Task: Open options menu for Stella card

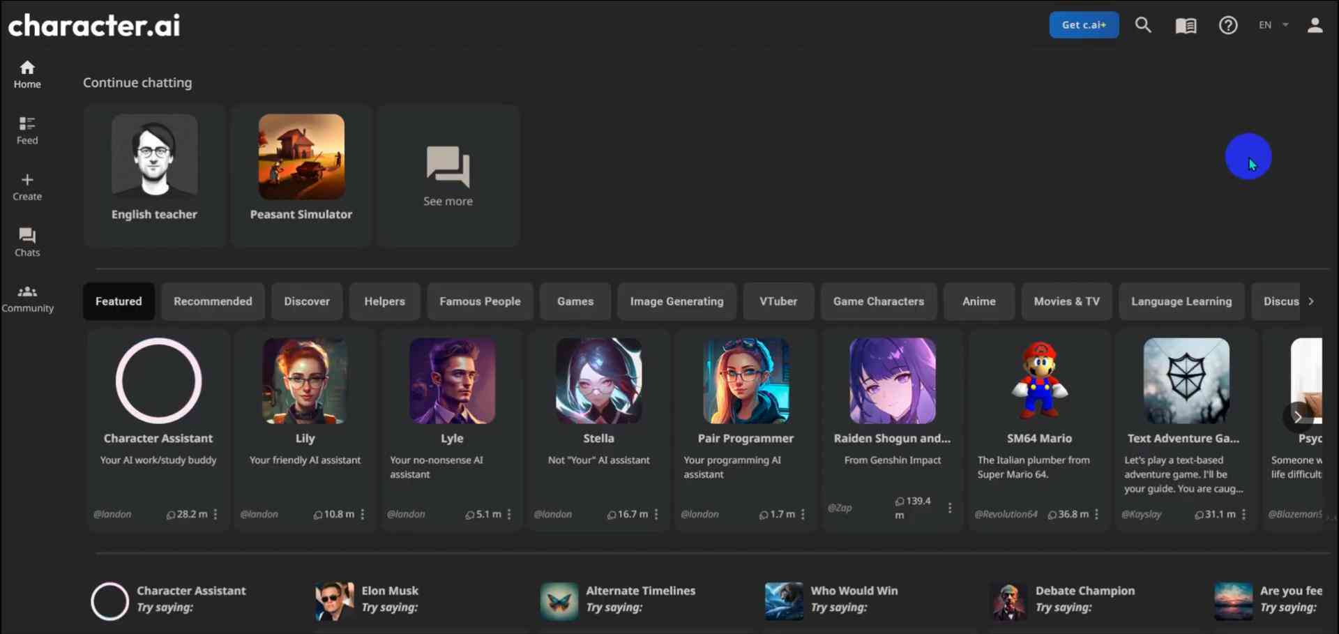Action: (x=656, y=514)
